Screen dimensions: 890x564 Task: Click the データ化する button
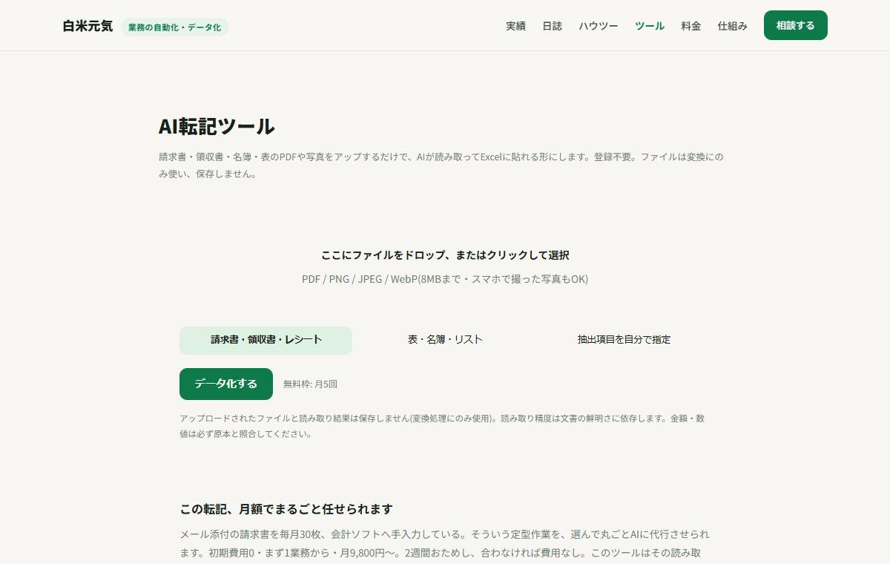pyautogui.click(x=226, y=384)
